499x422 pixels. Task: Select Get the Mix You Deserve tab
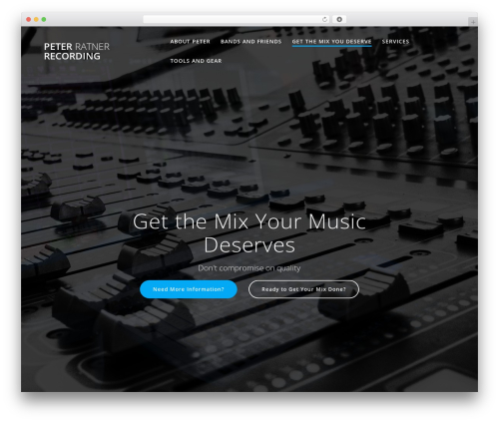(x=331, y=42)
